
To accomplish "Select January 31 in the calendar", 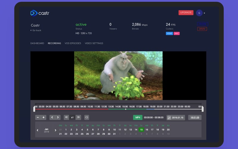I will [114, 134].
